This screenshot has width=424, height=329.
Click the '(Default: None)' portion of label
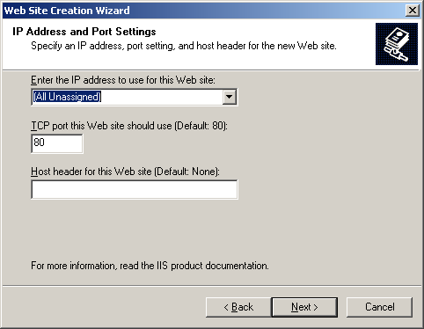pos(186,172)
